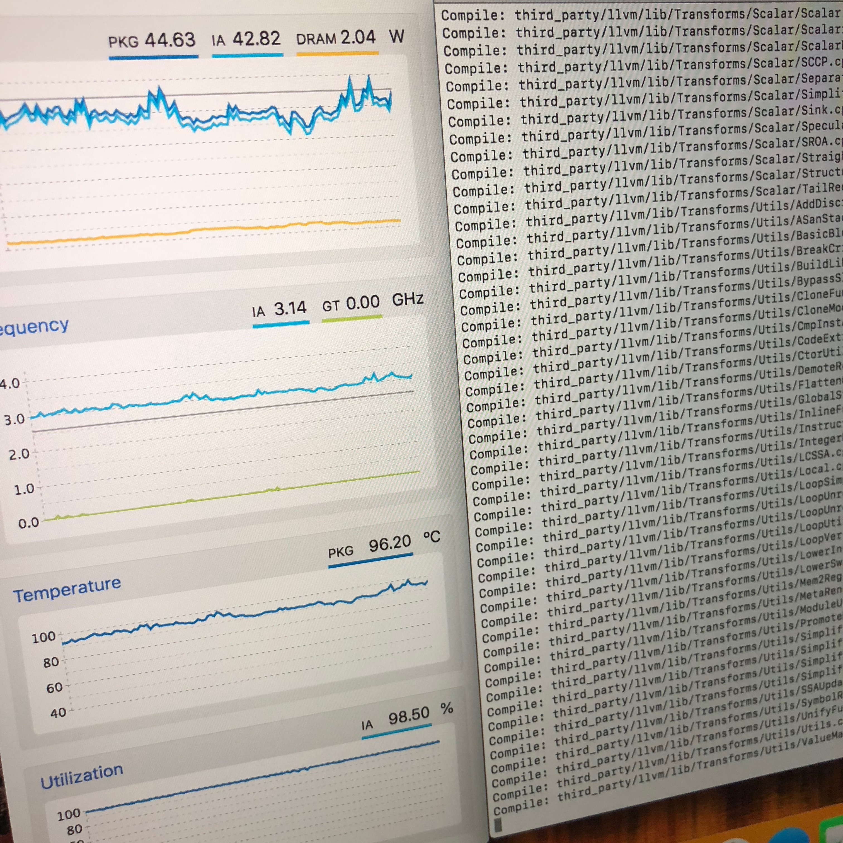Click the frequency graph's 4.0 axis label
The image size is (843, 843).
coord(9,384)
